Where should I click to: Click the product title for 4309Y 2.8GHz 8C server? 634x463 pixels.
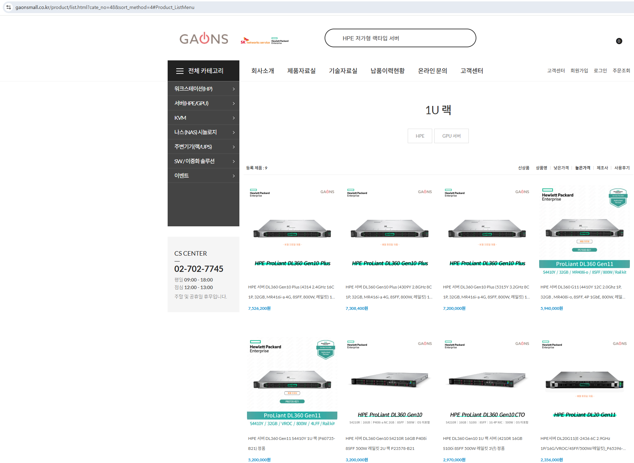[389, 292]
